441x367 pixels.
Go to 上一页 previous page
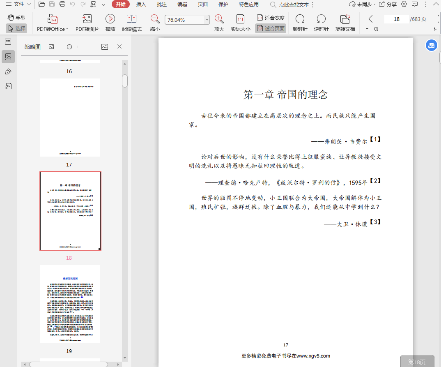pos(371,23)
